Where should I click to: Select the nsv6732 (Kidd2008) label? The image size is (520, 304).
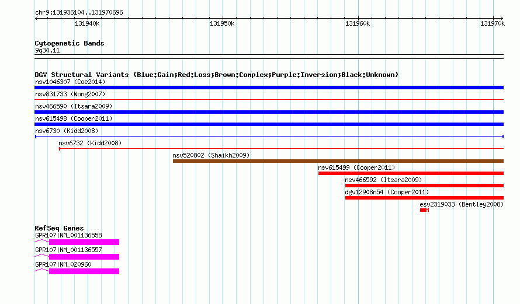(90, 143)
